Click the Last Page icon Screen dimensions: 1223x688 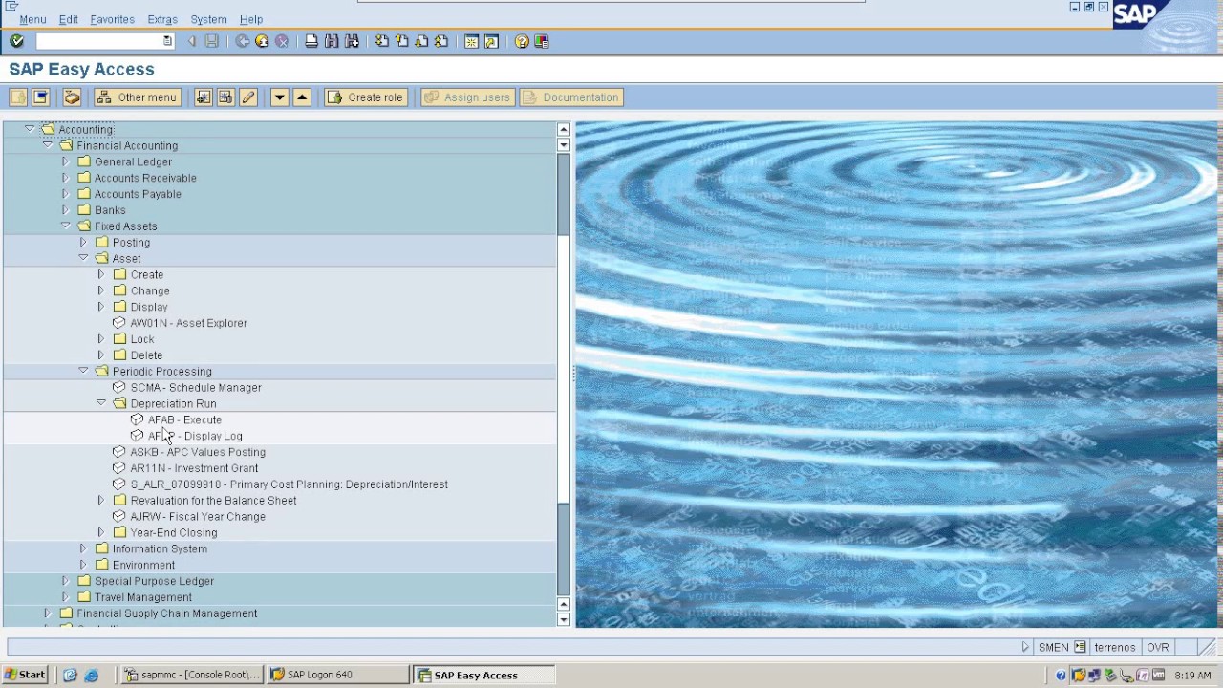click(440, 41)
